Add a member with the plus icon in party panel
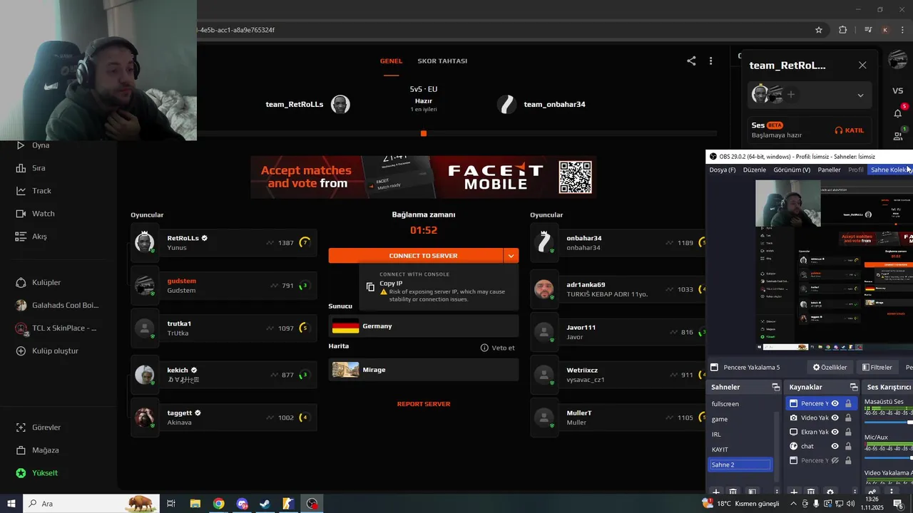This screenshot has width=913, height=513. [x=791, y=94]
